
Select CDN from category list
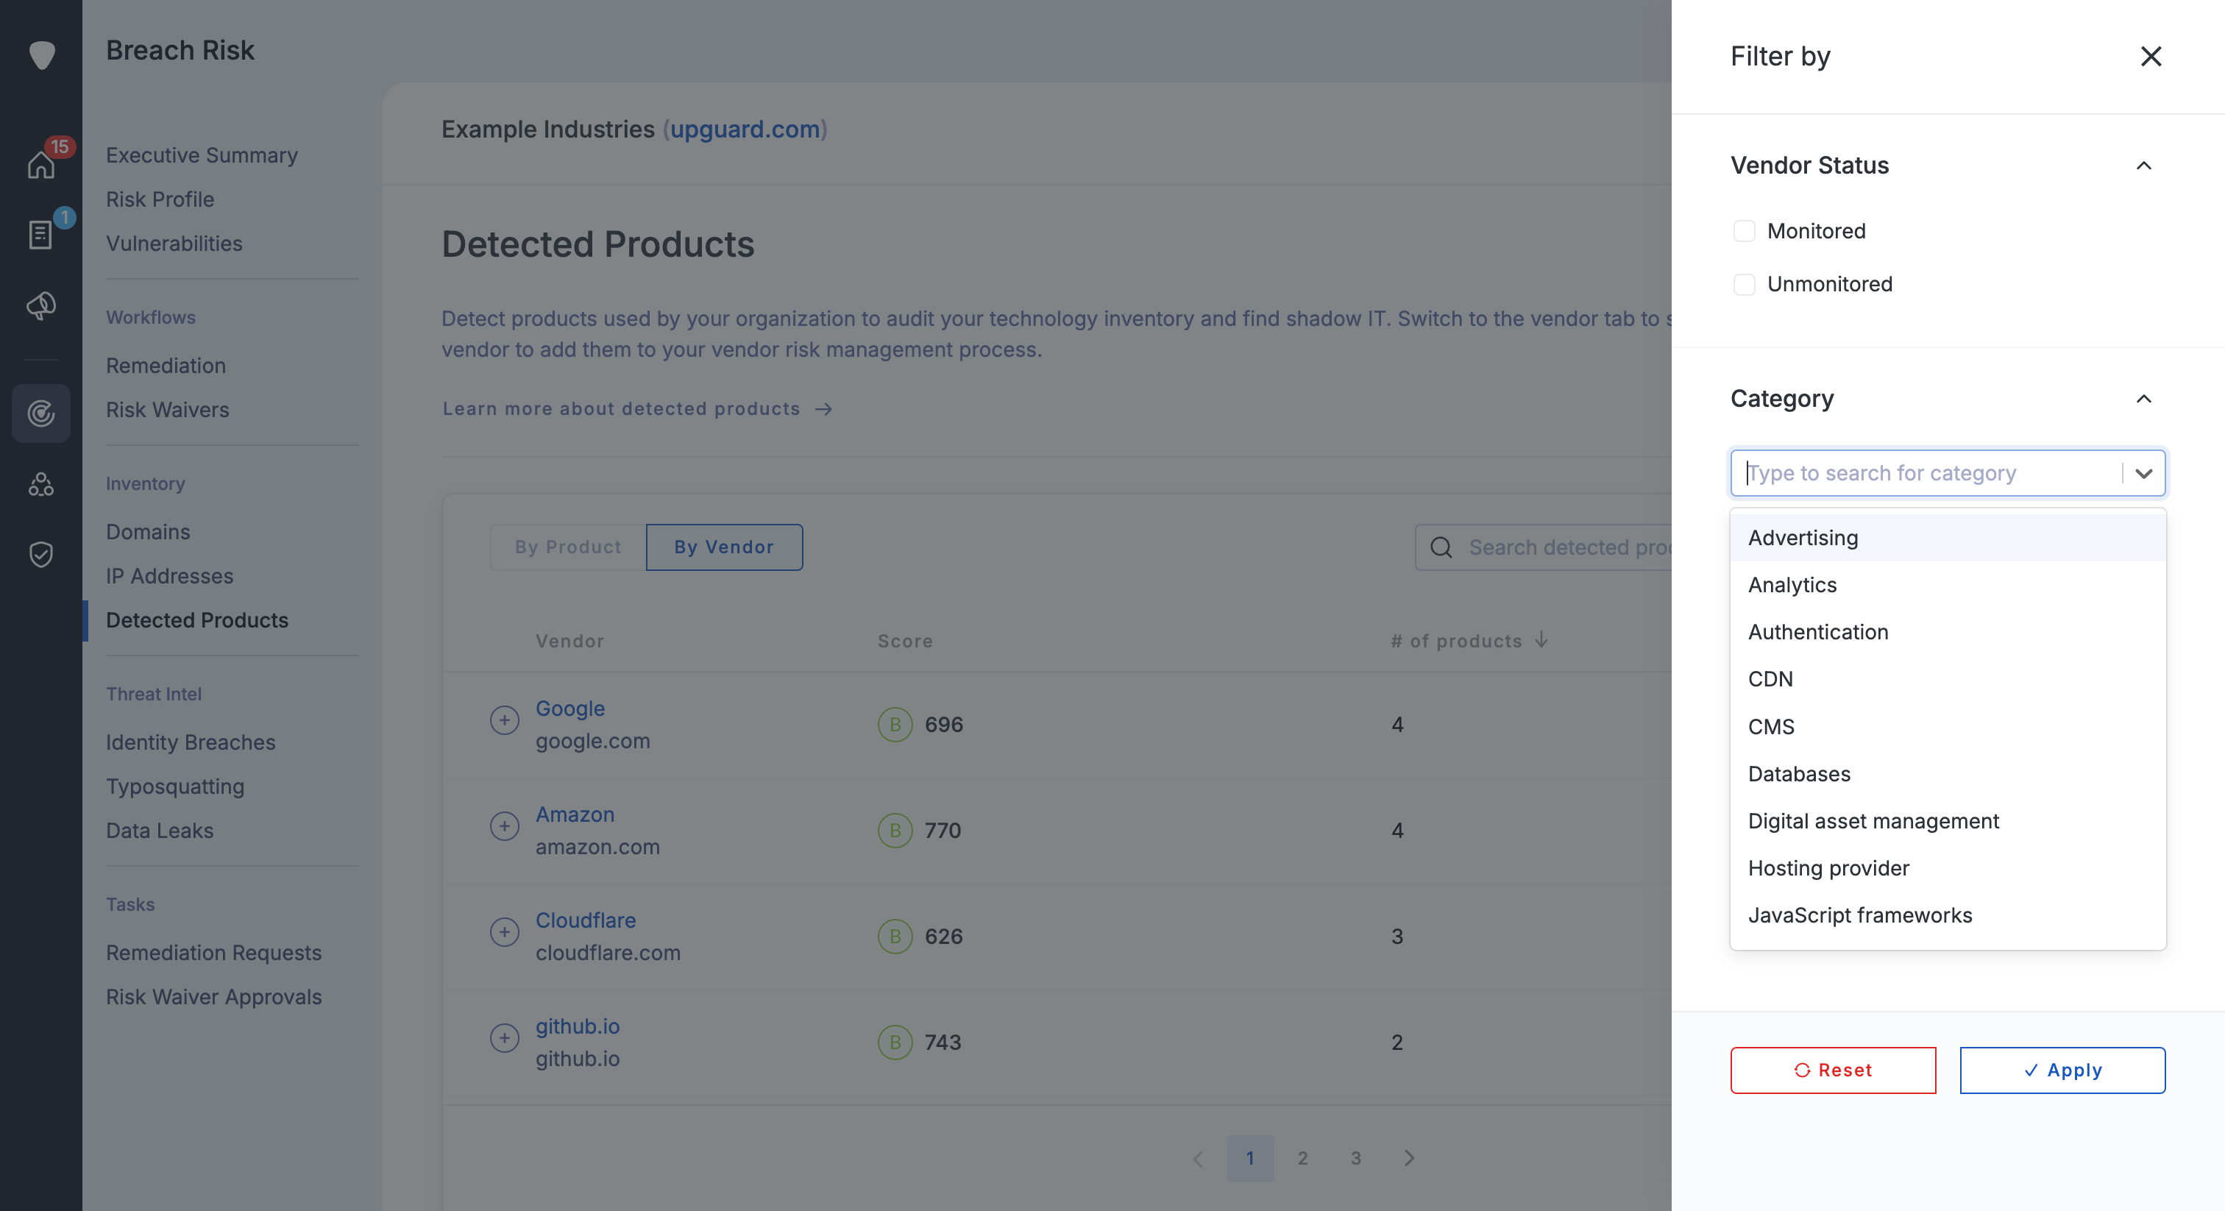(x=1948, y=680)
